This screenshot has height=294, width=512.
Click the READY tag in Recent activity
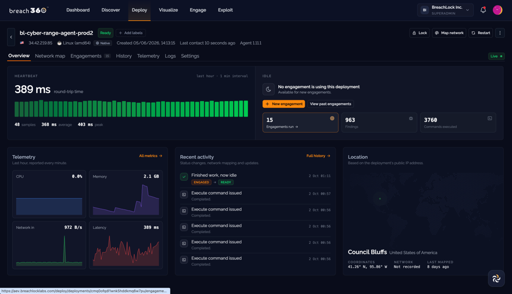225,183
